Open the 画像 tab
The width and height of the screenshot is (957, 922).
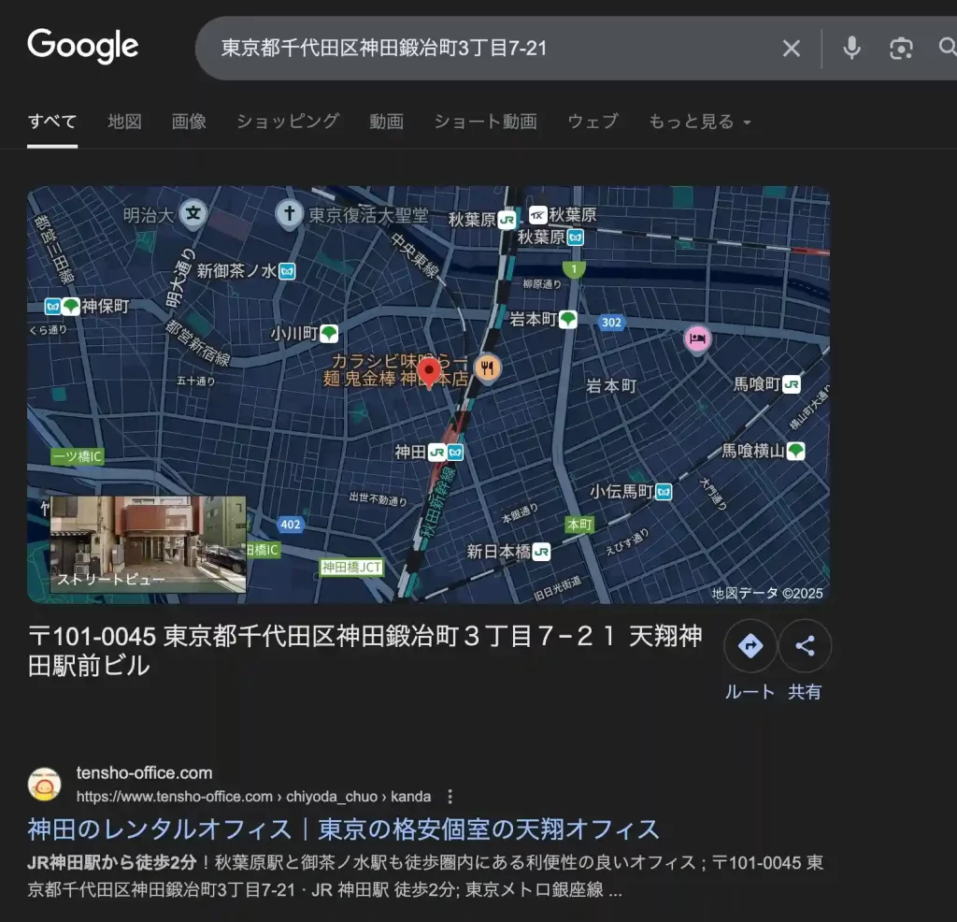pos(189,122)
